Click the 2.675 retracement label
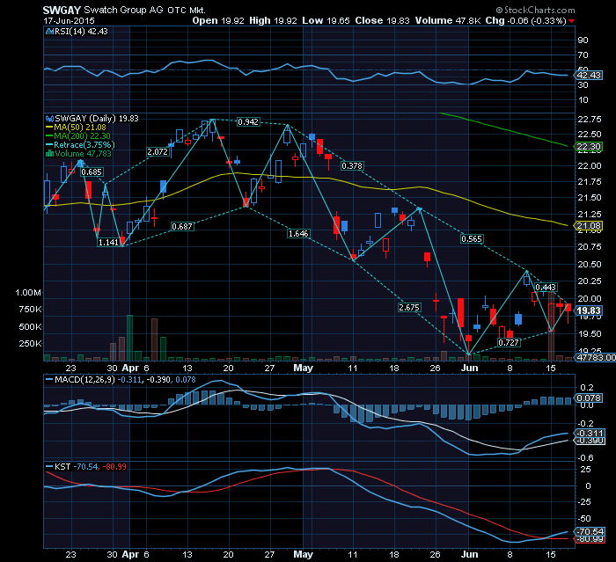Image resolution: width=616 pixels, height=562 pixels. [x=409, y=308]
